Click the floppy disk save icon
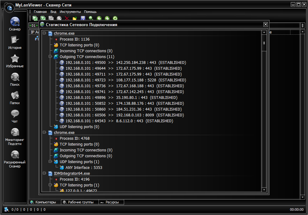The image size is (308, 215). click(83, 18)
